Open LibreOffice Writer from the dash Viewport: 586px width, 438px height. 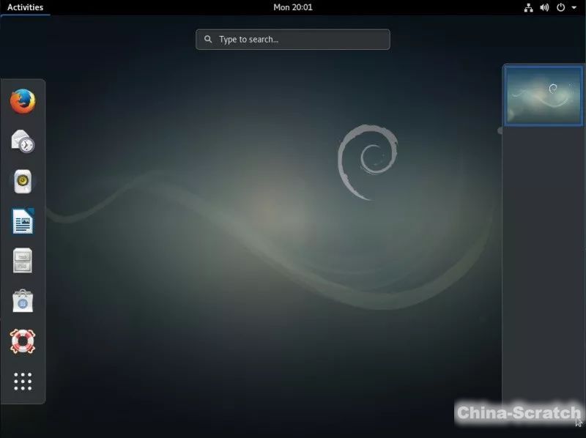click(x=23, y=221)
